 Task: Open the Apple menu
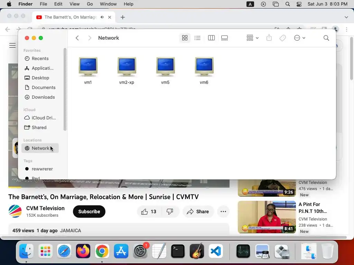point(9,4)
